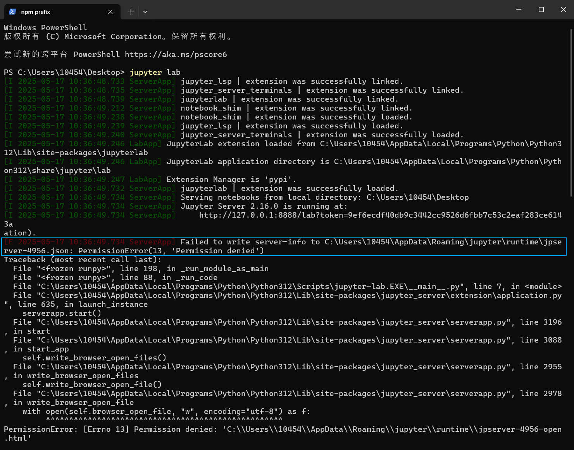Select the npm prefix tab

[x=62, y=12]
